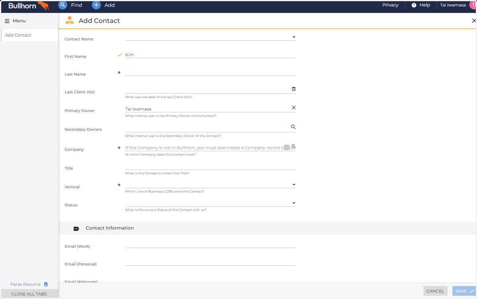Viewport: 477px width, 299px height.
Task: Click the Secondary Owners search icon
Action: tap(293, 127)
